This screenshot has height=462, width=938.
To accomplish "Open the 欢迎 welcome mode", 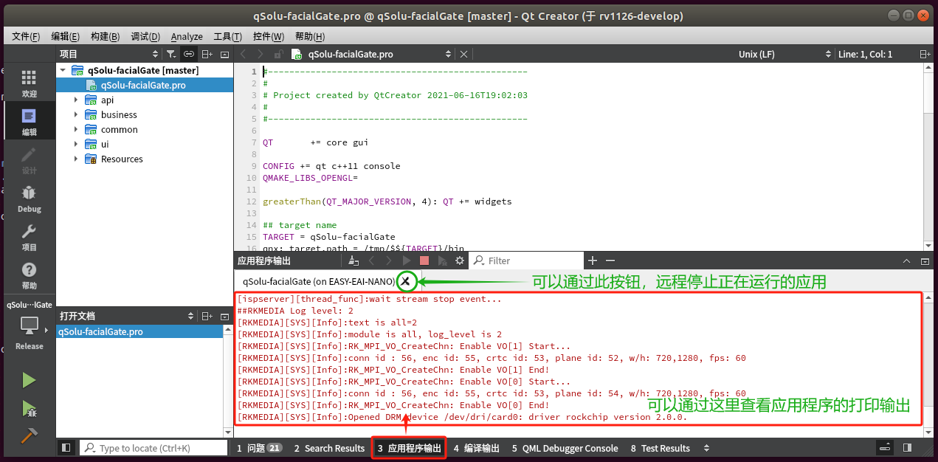I will [29, 84].
